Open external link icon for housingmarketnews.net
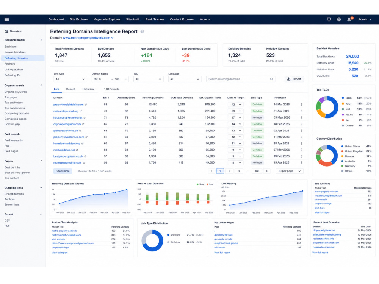This screenshot has height=284, width=379. [85, 118]
